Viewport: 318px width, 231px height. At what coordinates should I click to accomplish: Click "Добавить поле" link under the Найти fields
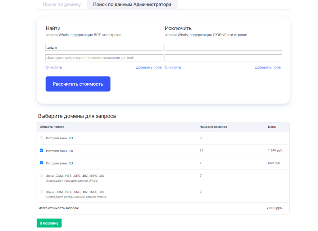coord(149,67)
